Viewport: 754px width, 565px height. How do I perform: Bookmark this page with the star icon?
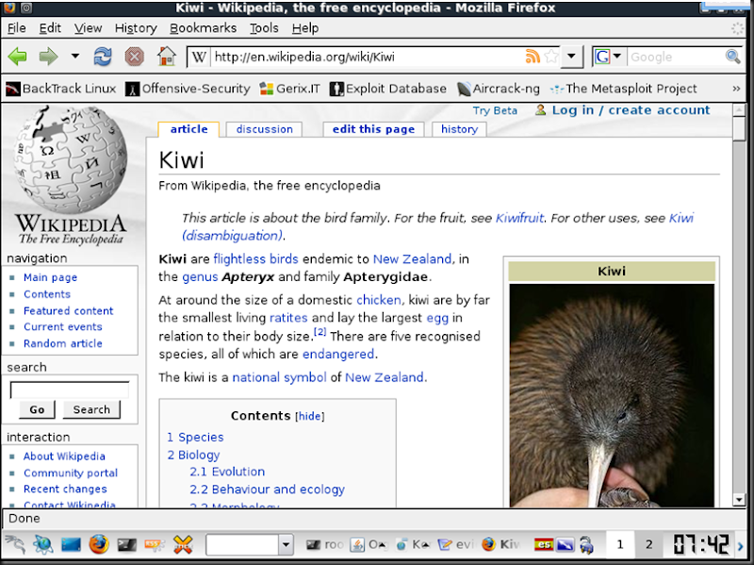(551, 57)
